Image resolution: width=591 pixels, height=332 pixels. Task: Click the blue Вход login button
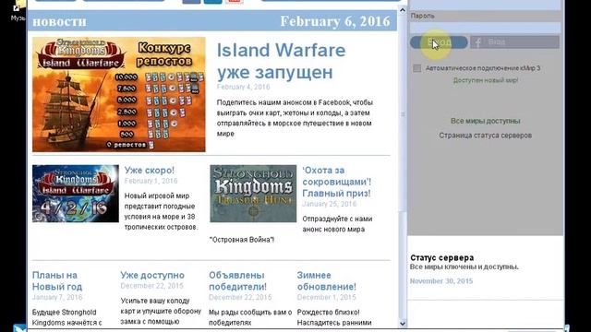pyautogui.click(x=439, y=42)
